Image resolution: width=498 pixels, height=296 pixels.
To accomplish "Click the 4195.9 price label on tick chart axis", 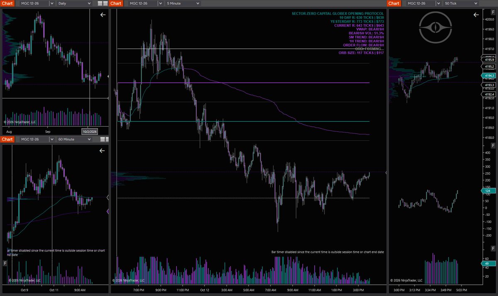I will coord(489,60).
